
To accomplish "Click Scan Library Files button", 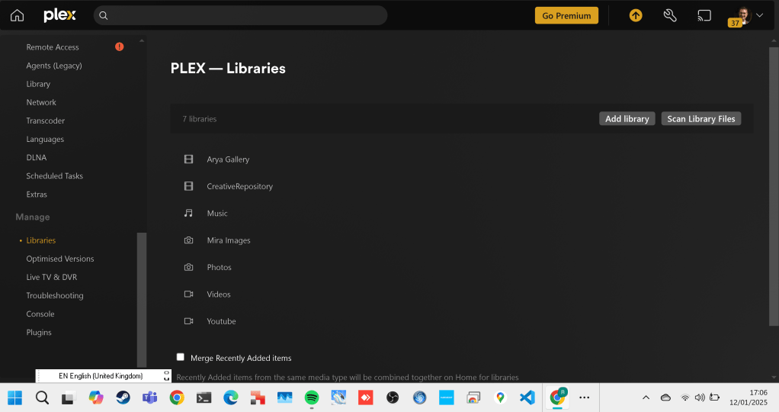I will click(701, 119).
